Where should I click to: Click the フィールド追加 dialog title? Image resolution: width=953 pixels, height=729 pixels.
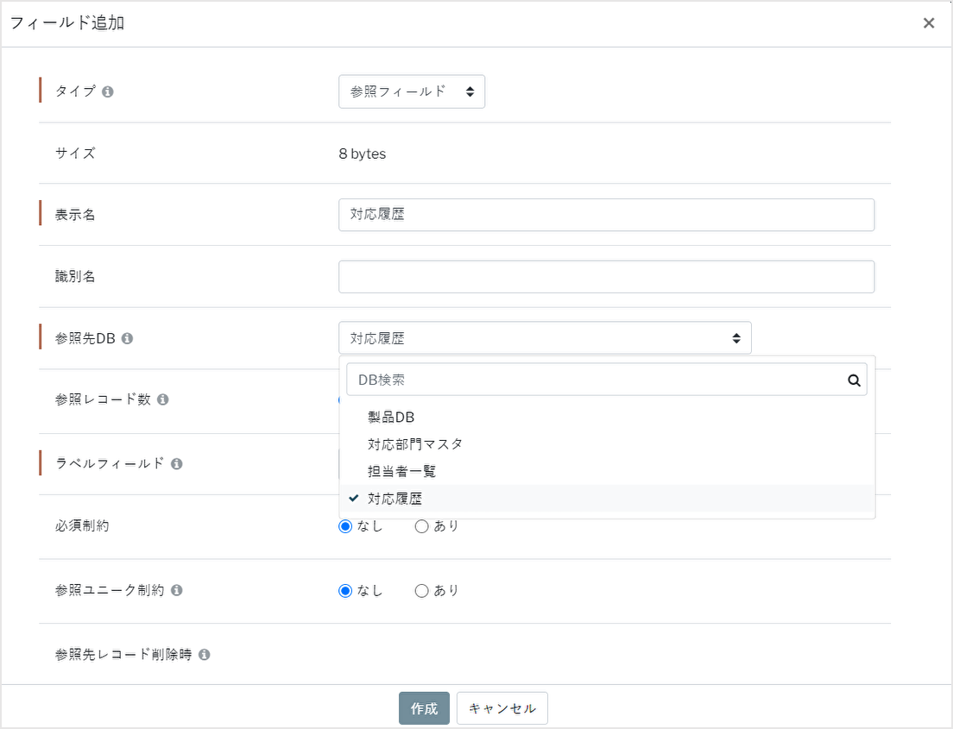[x=67, y=23]
